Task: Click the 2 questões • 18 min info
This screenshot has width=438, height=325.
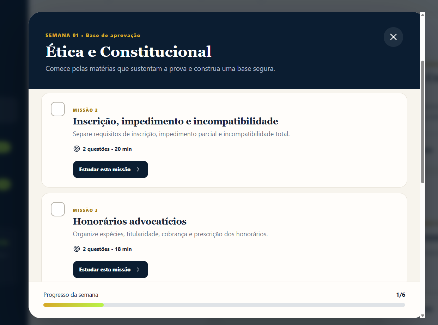Action: coord(107,249)
